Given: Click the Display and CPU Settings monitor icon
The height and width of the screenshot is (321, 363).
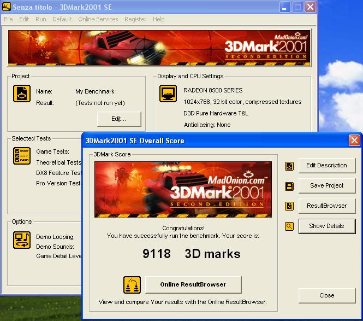Looking at the screenshot, I should tap(168, 94).
